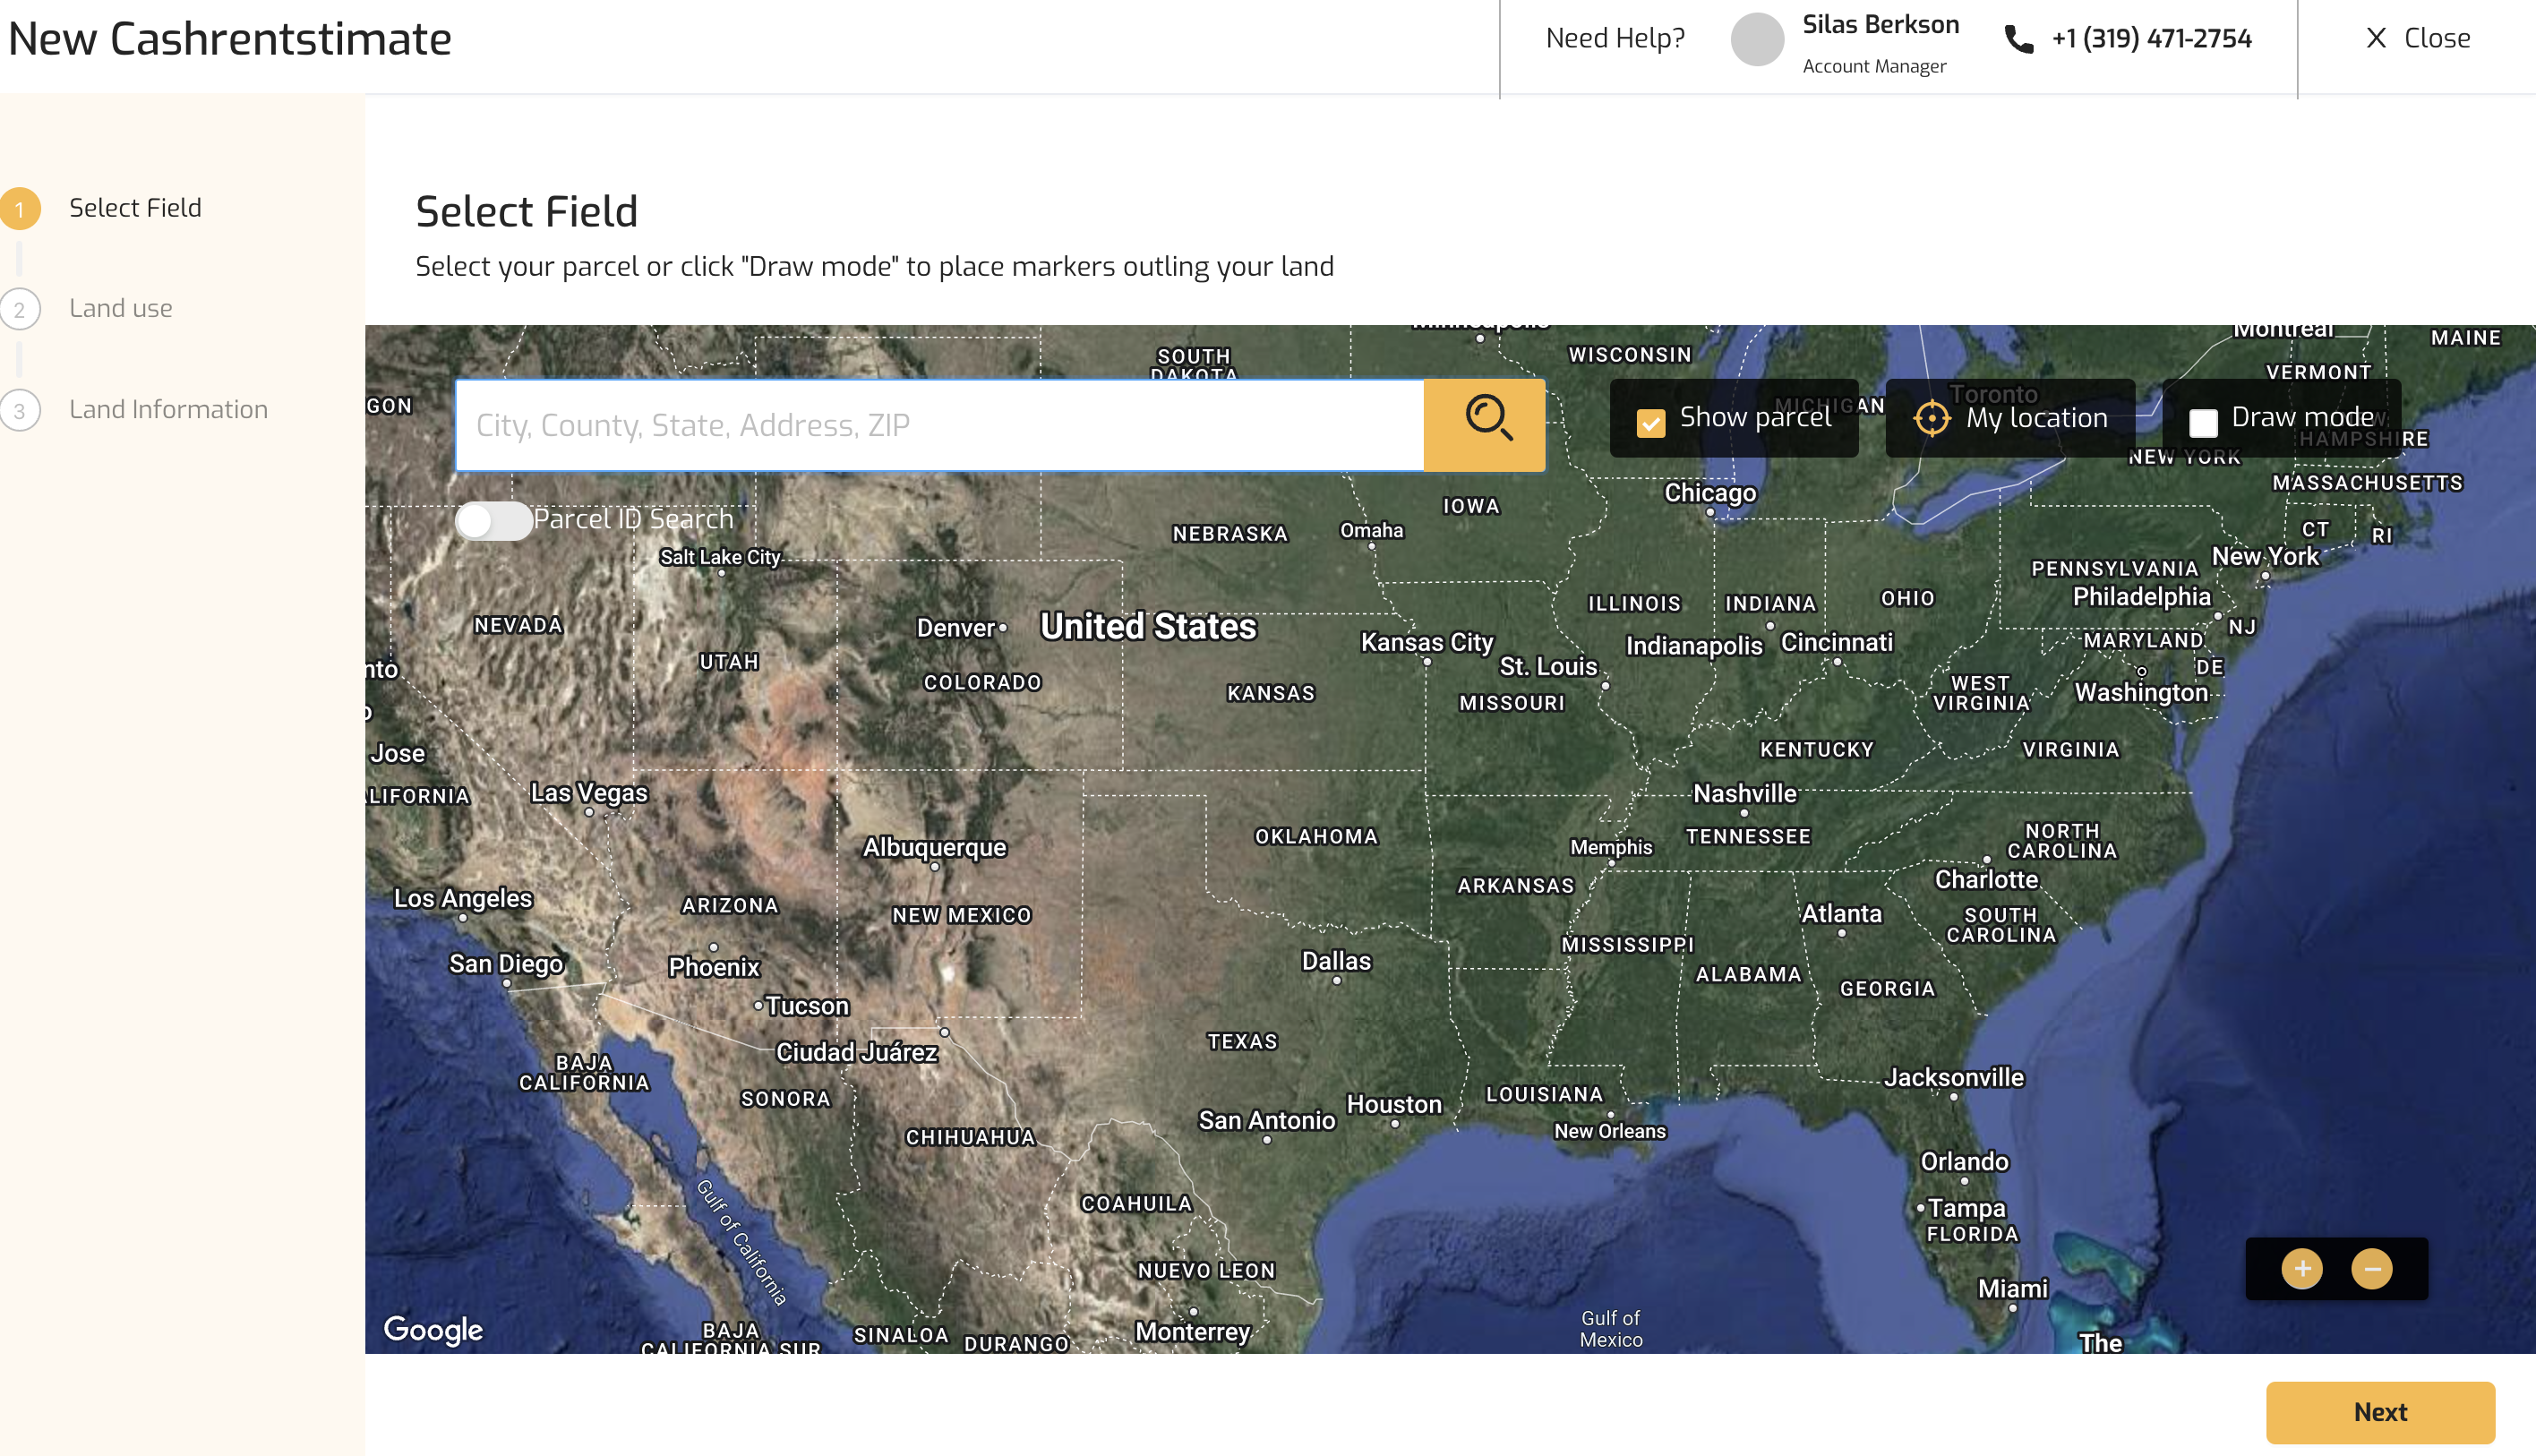
Task: Click Silas Berkson's avatar circle
Action: tap(1757, 40)
